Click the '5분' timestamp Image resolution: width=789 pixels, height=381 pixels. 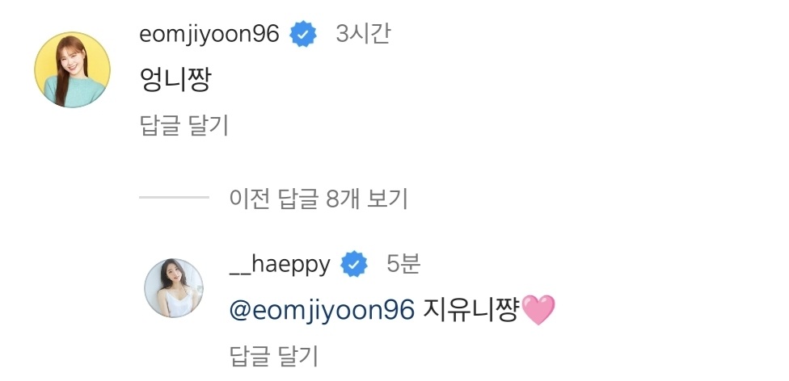tap(403, 265)
